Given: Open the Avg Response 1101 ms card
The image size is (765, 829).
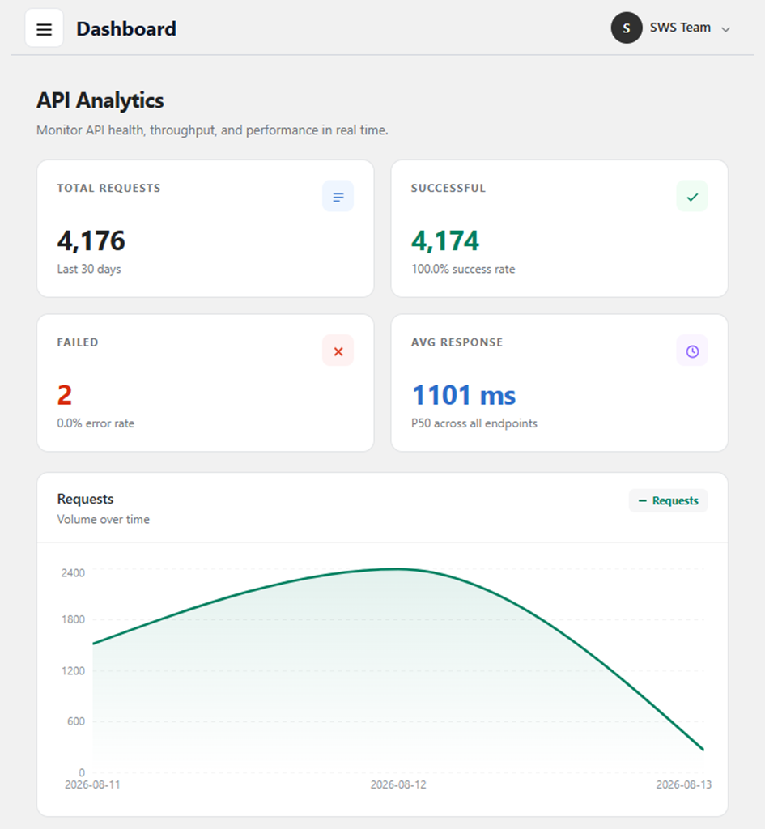Looking at the screenshot, I should coord(559,383).
